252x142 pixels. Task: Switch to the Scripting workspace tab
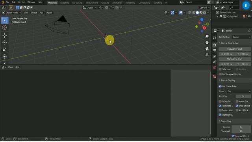[158, 3]
